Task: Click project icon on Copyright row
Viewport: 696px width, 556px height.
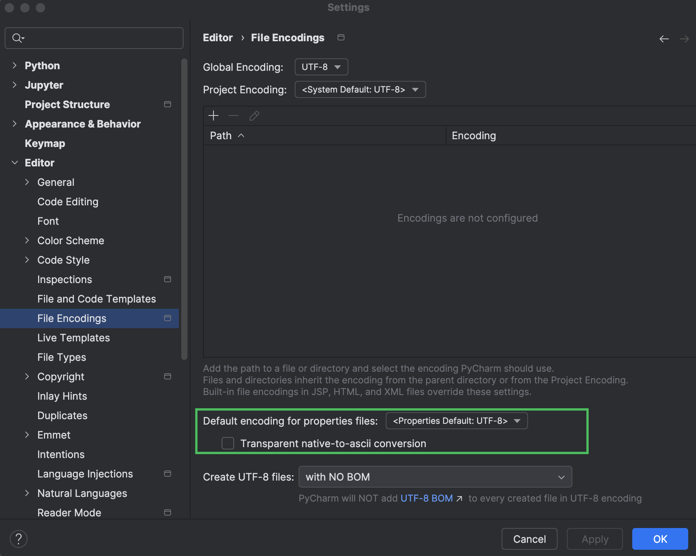Action: tap(168, 376)
